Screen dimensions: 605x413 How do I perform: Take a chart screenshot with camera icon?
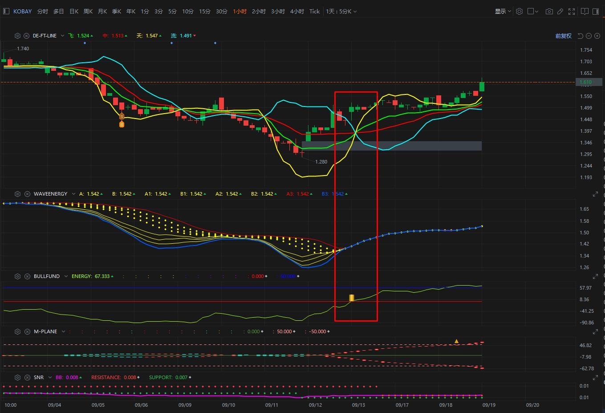(x=549, y=11)
